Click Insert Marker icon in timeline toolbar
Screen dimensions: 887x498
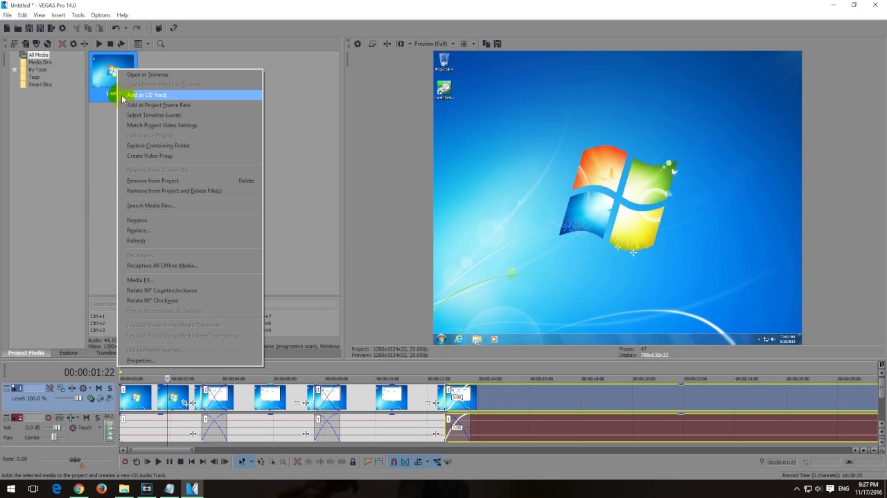coord(368,461)
